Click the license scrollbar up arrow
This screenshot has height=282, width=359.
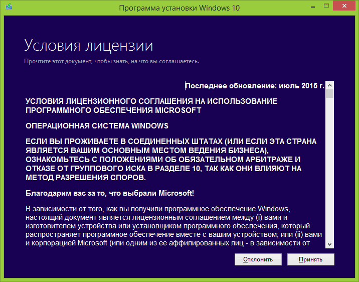[329, 85]
